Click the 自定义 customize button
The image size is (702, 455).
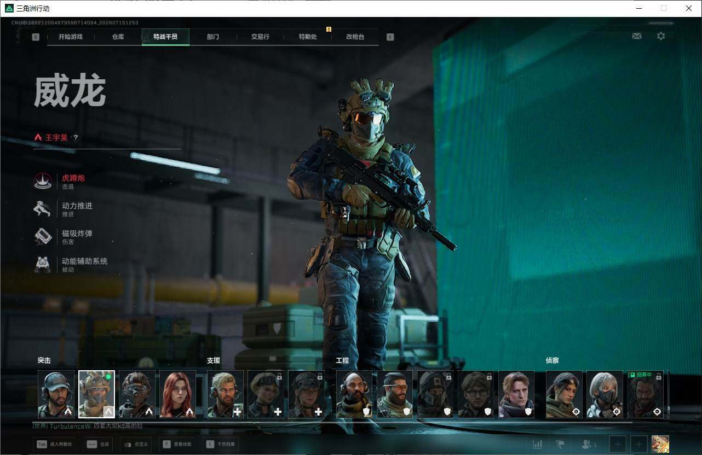coord(135,444)
